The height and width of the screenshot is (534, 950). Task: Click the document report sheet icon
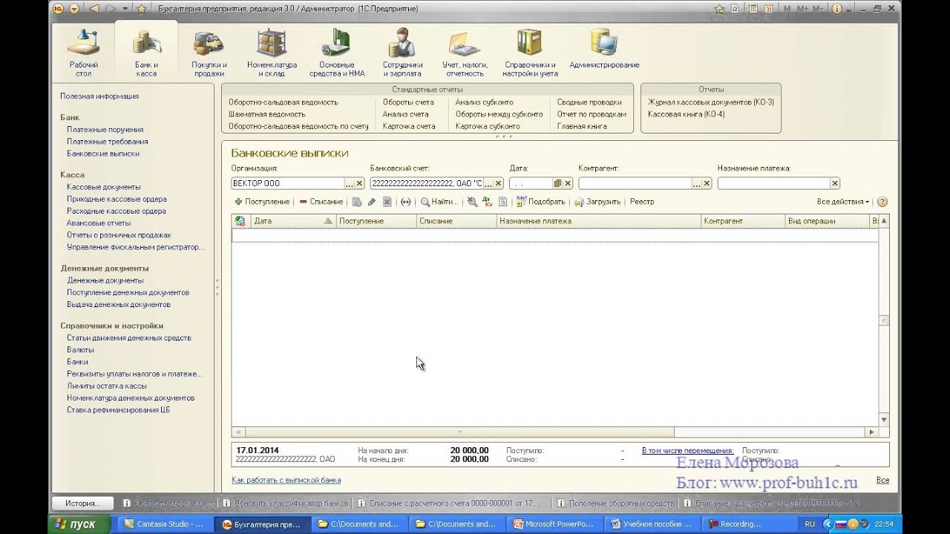tap(502, 202)
